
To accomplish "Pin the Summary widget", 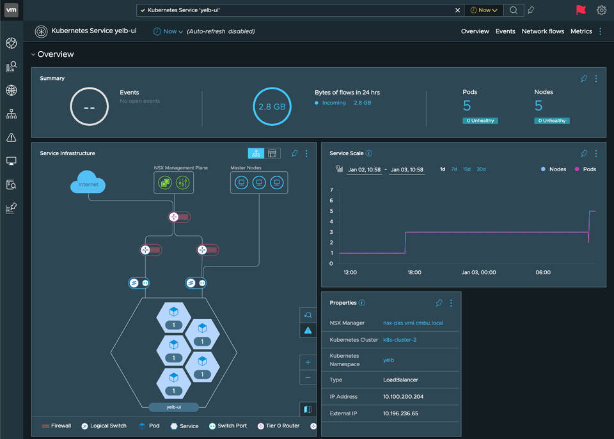I will pos(584,79).
